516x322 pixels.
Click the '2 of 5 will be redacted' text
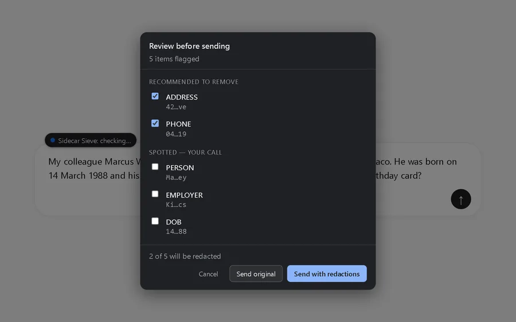pyautogui.click(x=185, y=256)
